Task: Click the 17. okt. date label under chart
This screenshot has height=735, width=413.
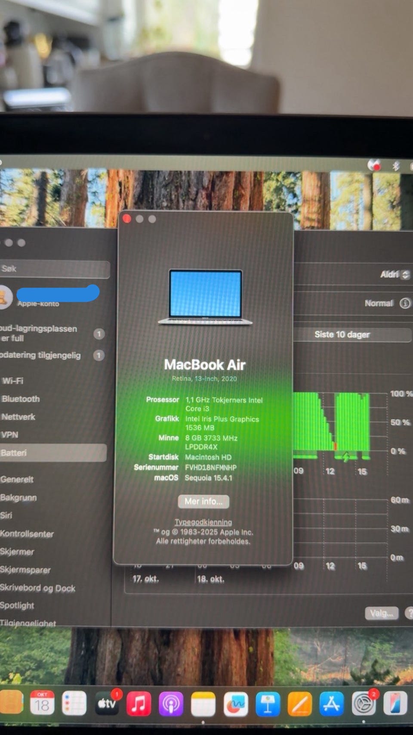Action: click(145, 579)
